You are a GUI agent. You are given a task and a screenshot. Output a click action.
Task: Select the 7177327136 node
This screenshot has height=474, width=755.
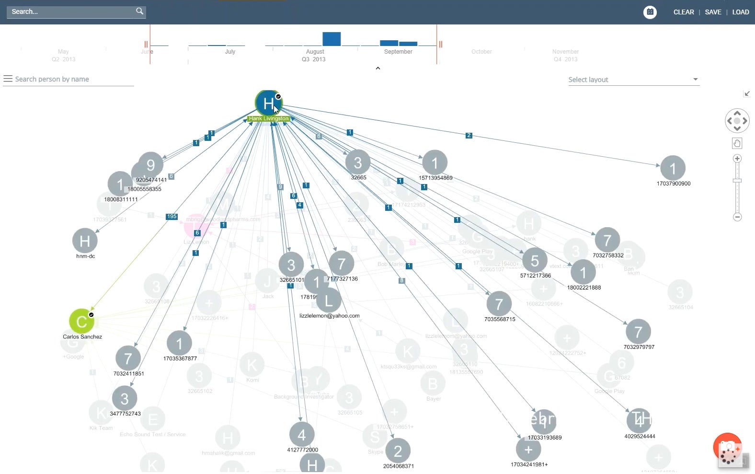[342, 263]
